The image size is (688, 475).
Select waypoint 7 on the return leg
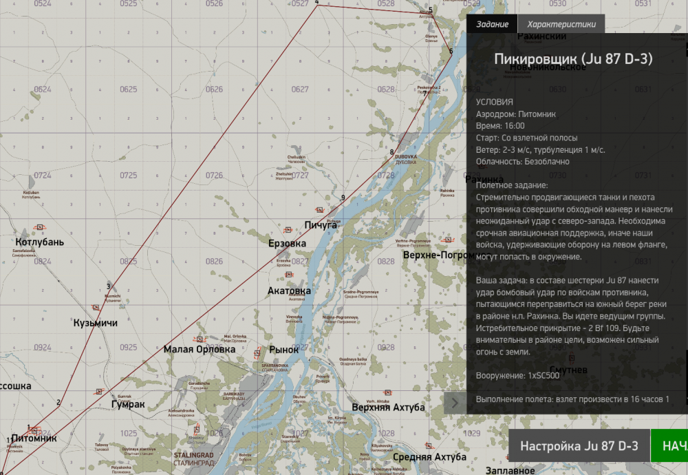424,94
